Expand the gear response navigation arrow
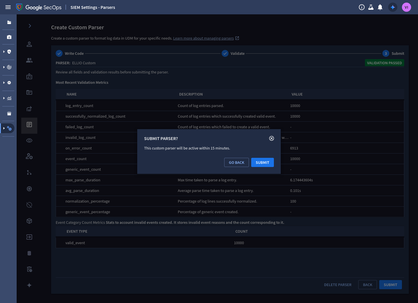This screenshot has height=303, width=418. coord(4,83)
